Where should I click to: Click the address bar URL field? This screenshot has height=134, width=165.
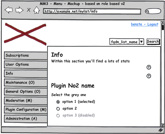point(92,11)
